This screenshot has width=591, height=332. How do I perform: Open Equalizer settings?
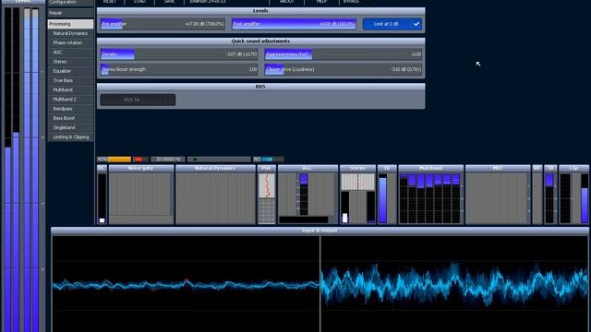(70, 71)
